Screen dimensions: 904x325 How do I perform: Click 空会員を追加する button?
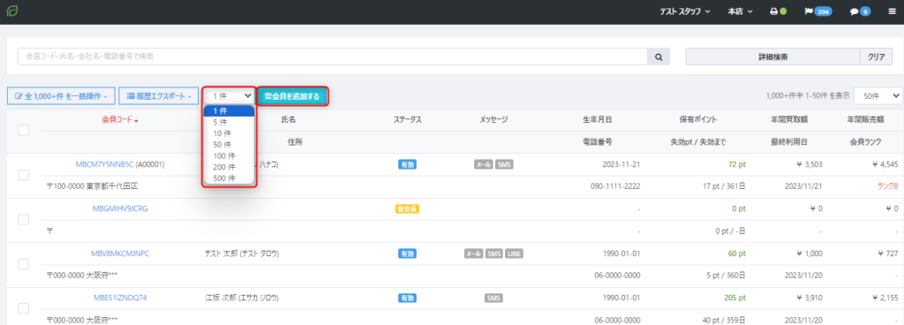pos(292,96)
